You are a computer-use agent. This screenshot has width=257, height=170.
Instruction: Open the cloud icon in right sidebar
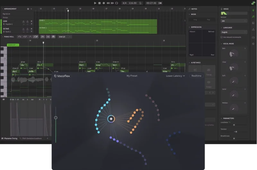click(x=253, y=38)
